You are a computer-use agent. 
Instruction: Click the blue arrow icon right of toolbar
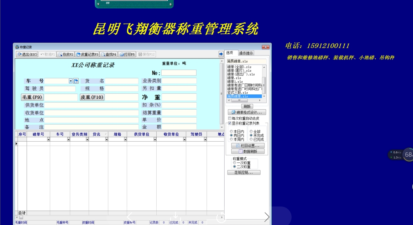pos(221,54)
